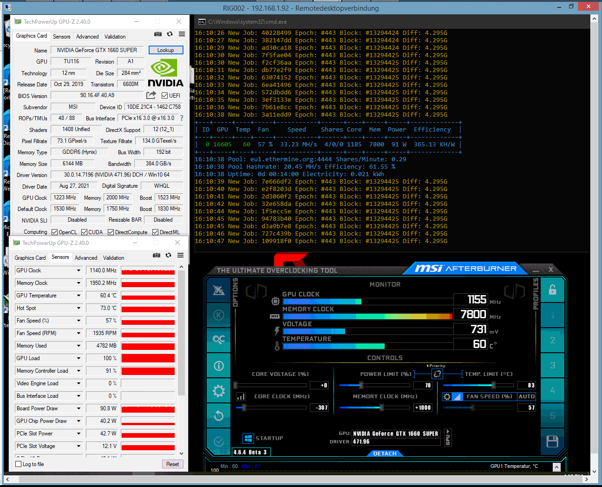The image size is (602, 487).
Task: Click the Memory Clock value field showing +1000
Action: 423,408
